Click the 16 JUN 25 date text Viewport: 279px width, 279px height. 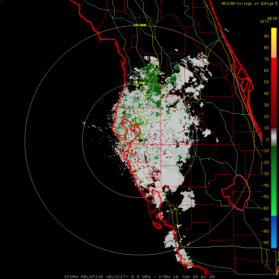click(x=187, y=277)
